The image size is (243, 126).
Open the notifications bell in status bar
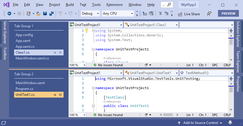[x=230, y=122]
